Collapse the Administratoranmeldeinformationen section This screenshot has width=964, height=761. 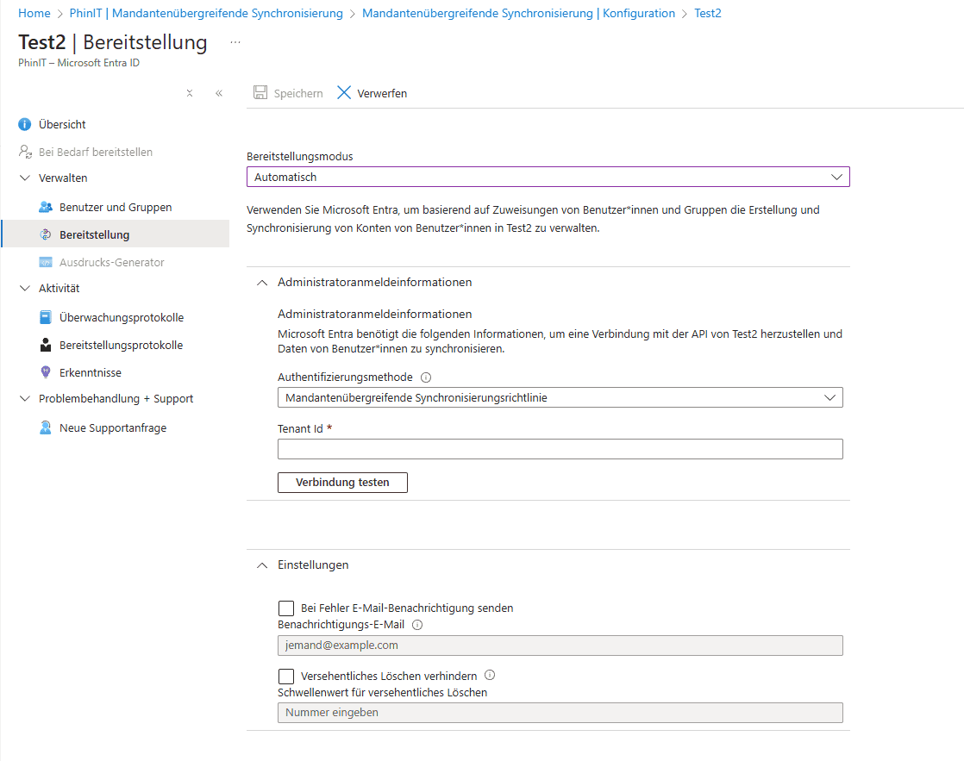coord(262,282)
